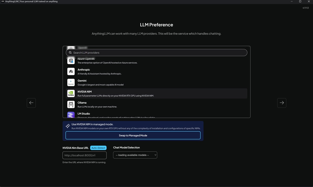Go back with the left arrow button
Image resolution: width=313 pixels, height=187 pixels.
pyautogui.click(x=31, y=103)
